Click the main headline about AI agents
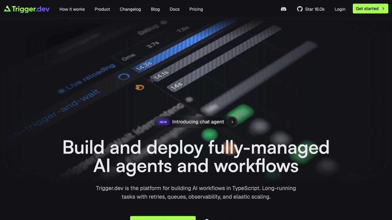The image size is (392, 220). point(196,157)
